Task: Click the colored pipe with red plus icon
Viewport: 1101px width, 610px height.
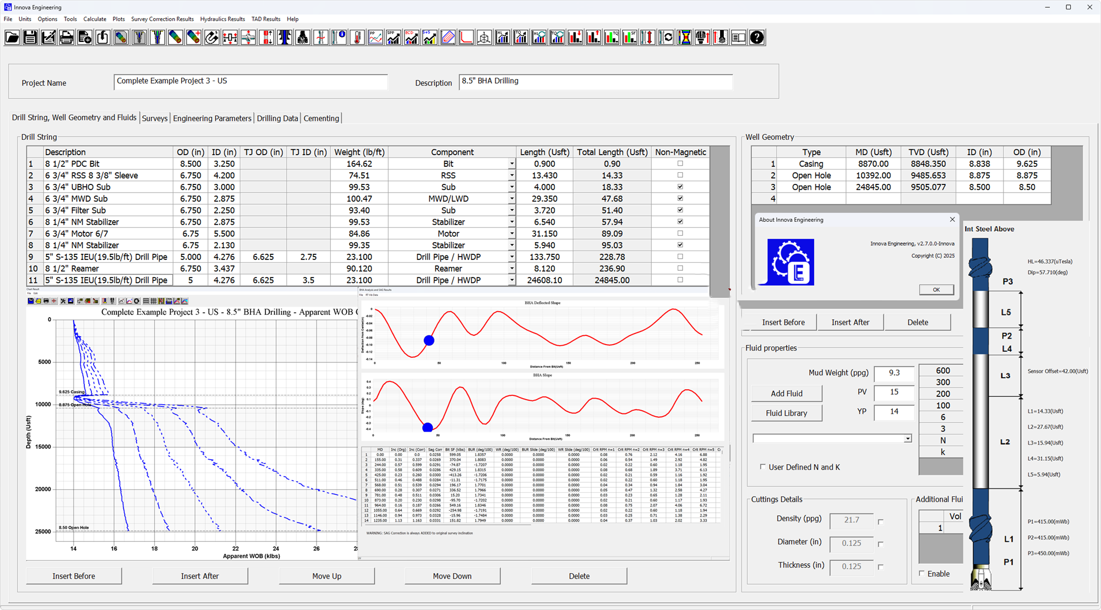Action: point(194,37)
